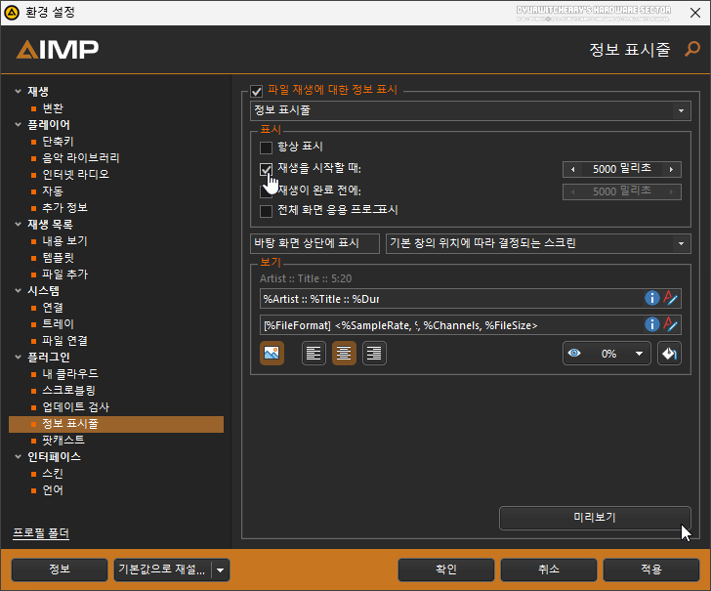711x591 pixels.
Task: Select 음악 라이브러리 settings page
Action: (81, 158)
